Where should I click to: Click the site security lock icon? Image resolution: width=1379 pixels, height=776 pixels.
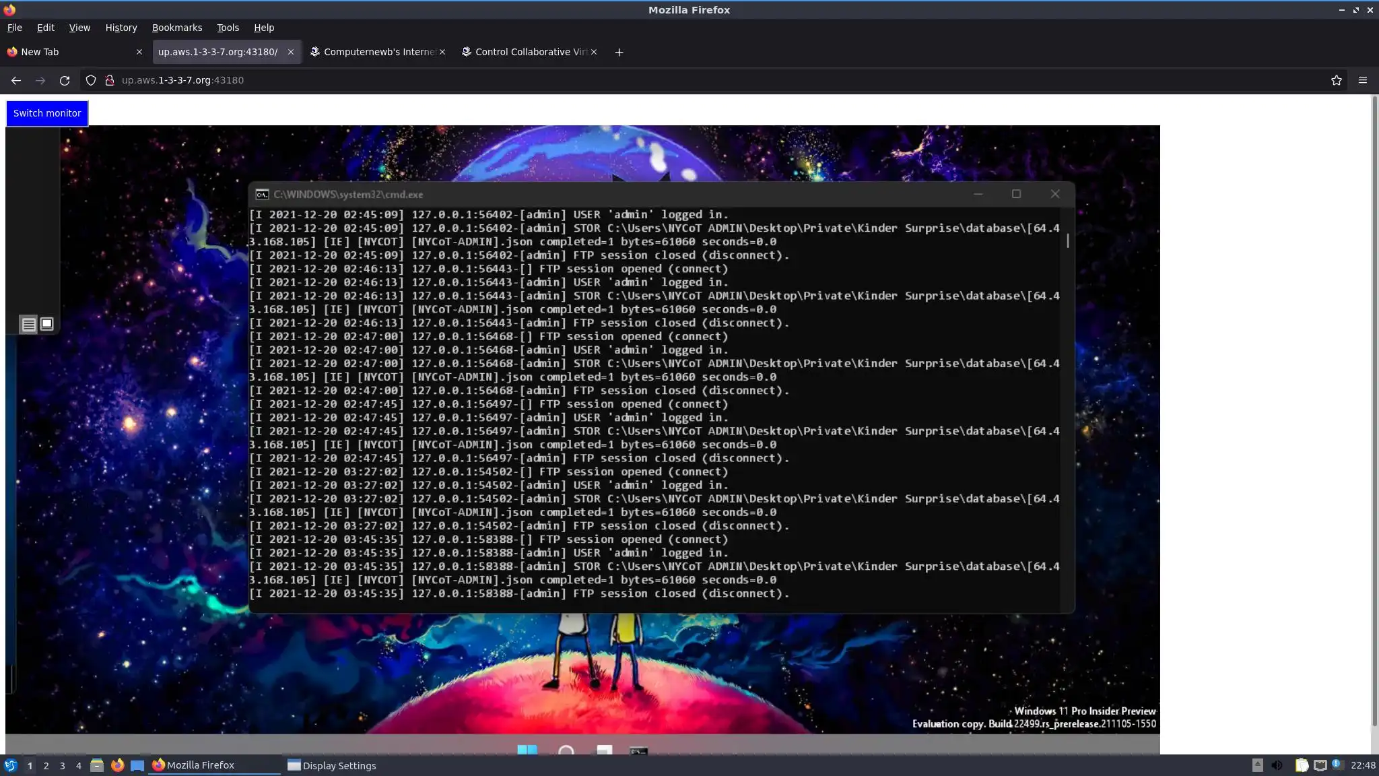pyautogui.click(x=109, y=80)
